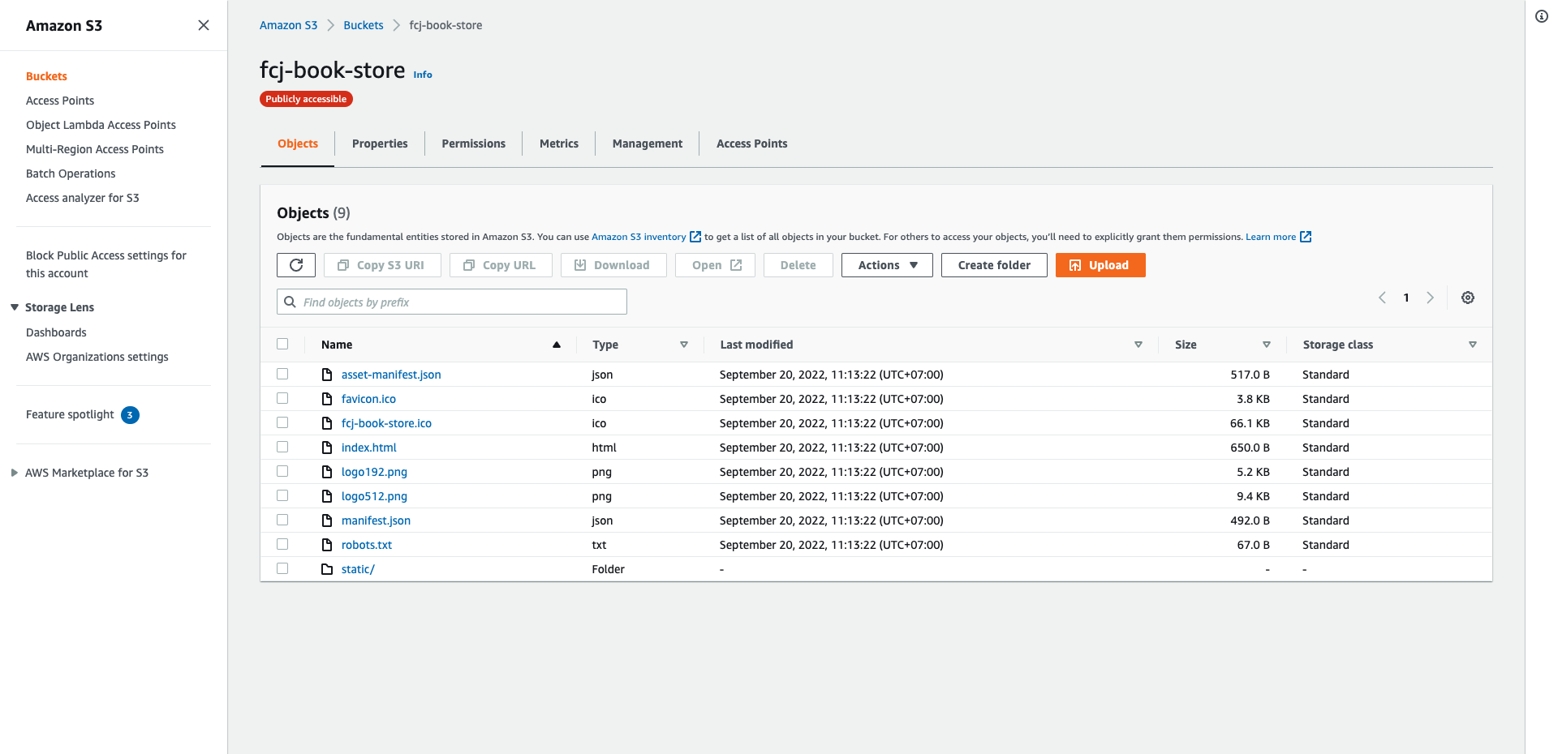Click the file icon beside fcj-book-store.ico
The width and height of the screenshot is (1558, 754).
coord(327,423)
